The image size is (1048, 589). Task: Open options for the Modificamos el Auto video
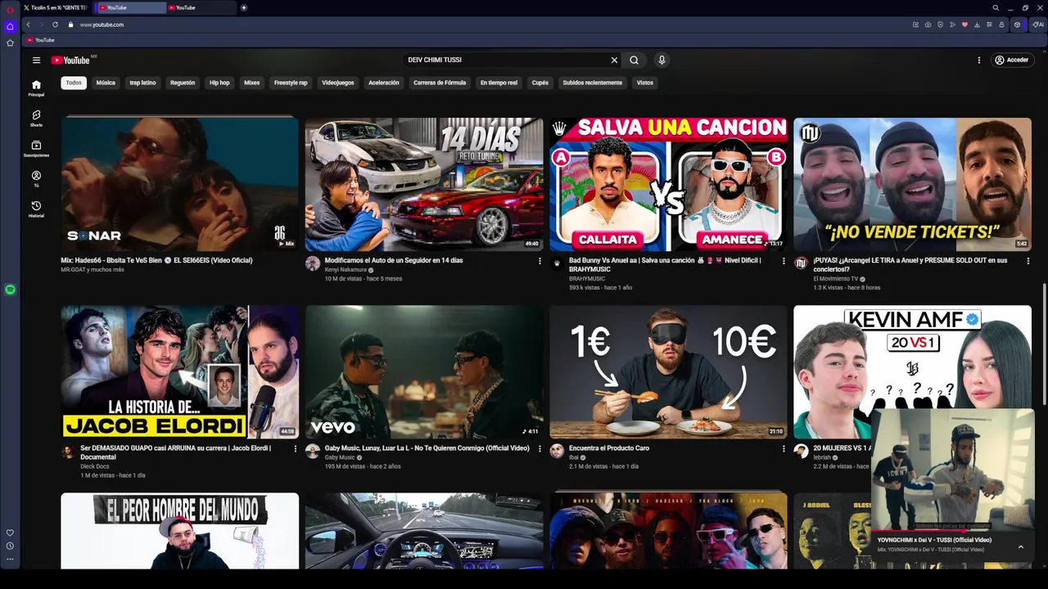coord(540,261)
